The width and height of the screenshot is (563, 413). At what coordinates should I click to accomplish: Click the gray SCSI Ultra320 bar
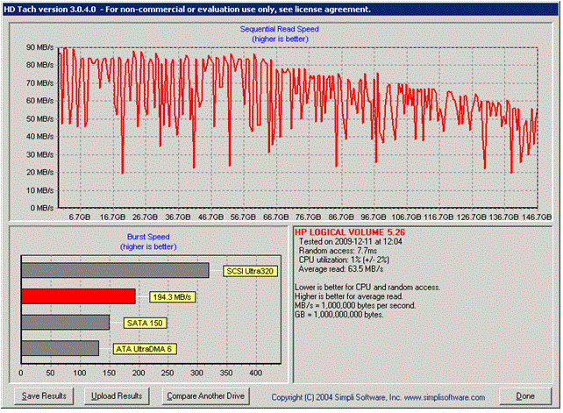click(x=114, y=271)
